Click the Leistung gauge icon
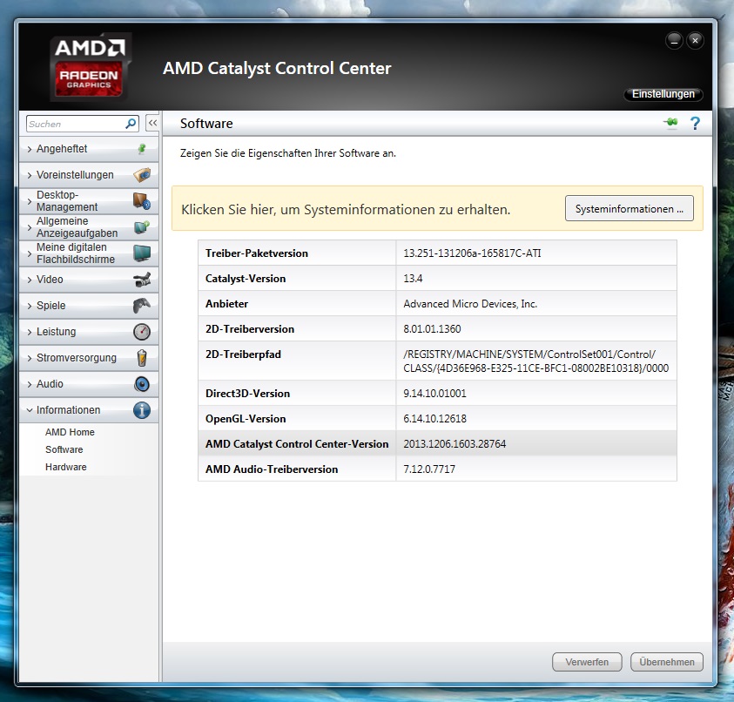The height and width of the screenshot is (702, 734). pos(142,332)
